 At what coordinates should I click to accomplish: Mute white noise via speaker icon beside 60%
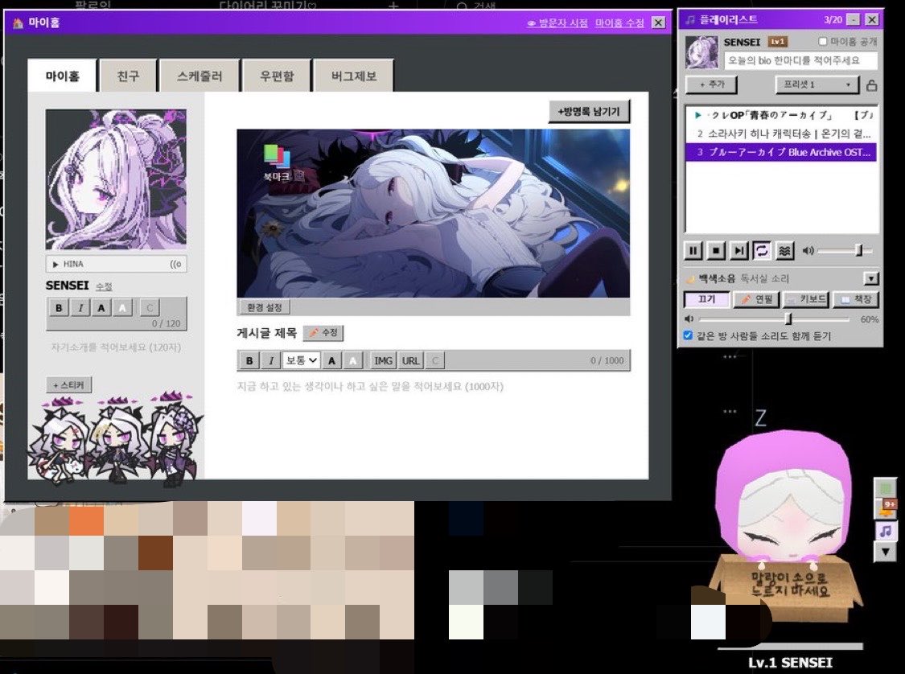(689, 319)
